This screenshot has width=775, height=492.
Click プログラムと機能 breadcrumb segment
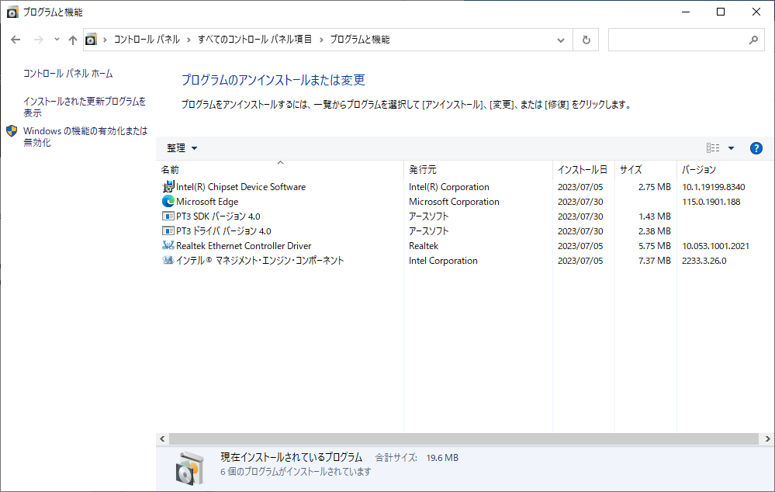coord(360,40)
